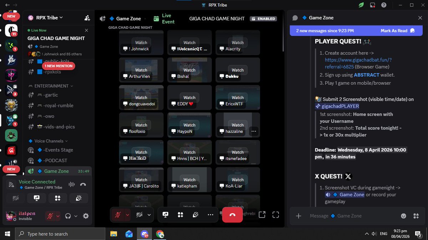
Task: Open the gigachadbat.fun referral link
Action: 358,63
